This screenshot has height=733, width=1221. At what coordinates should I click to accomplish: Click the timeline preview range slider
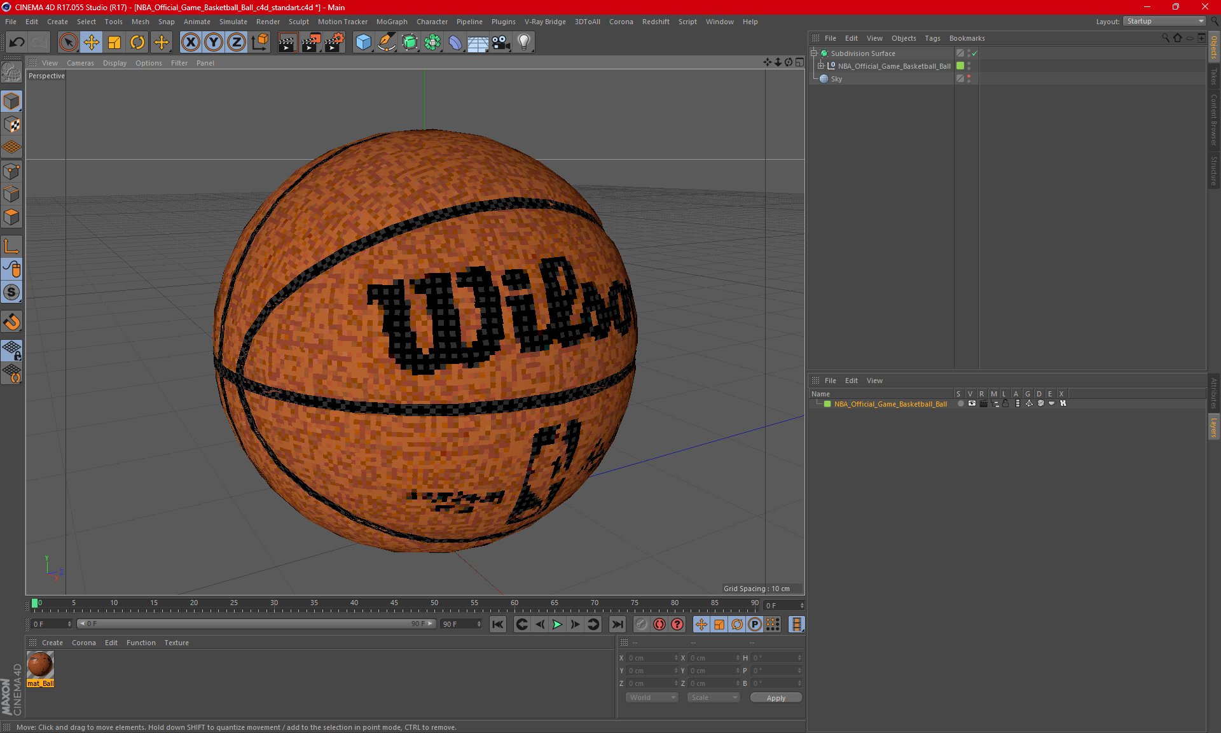[256, 624]
